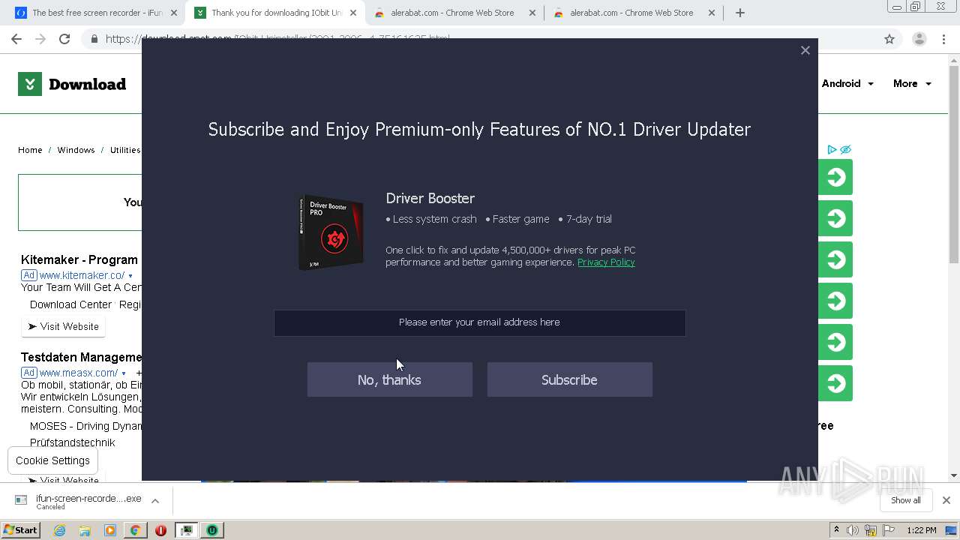Close the second alerabat.com tab
The width and height of the screenshot is (960, 540).
coord(712,13)
